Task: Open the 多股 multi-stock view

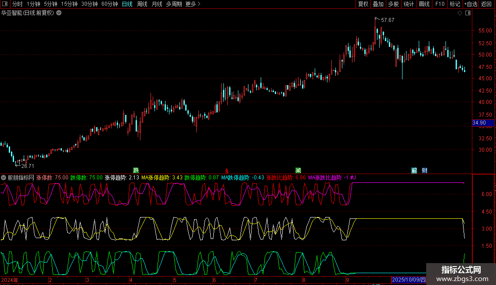Action: point(393,4)
